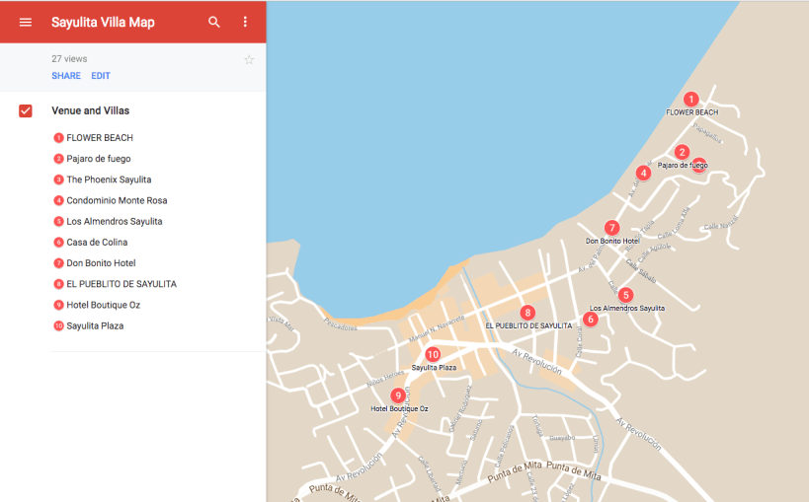Viewport: 809px width, 502px height.
Task: Click map marker 7 for Don Bonito Hotel
Action: [612, 228]
